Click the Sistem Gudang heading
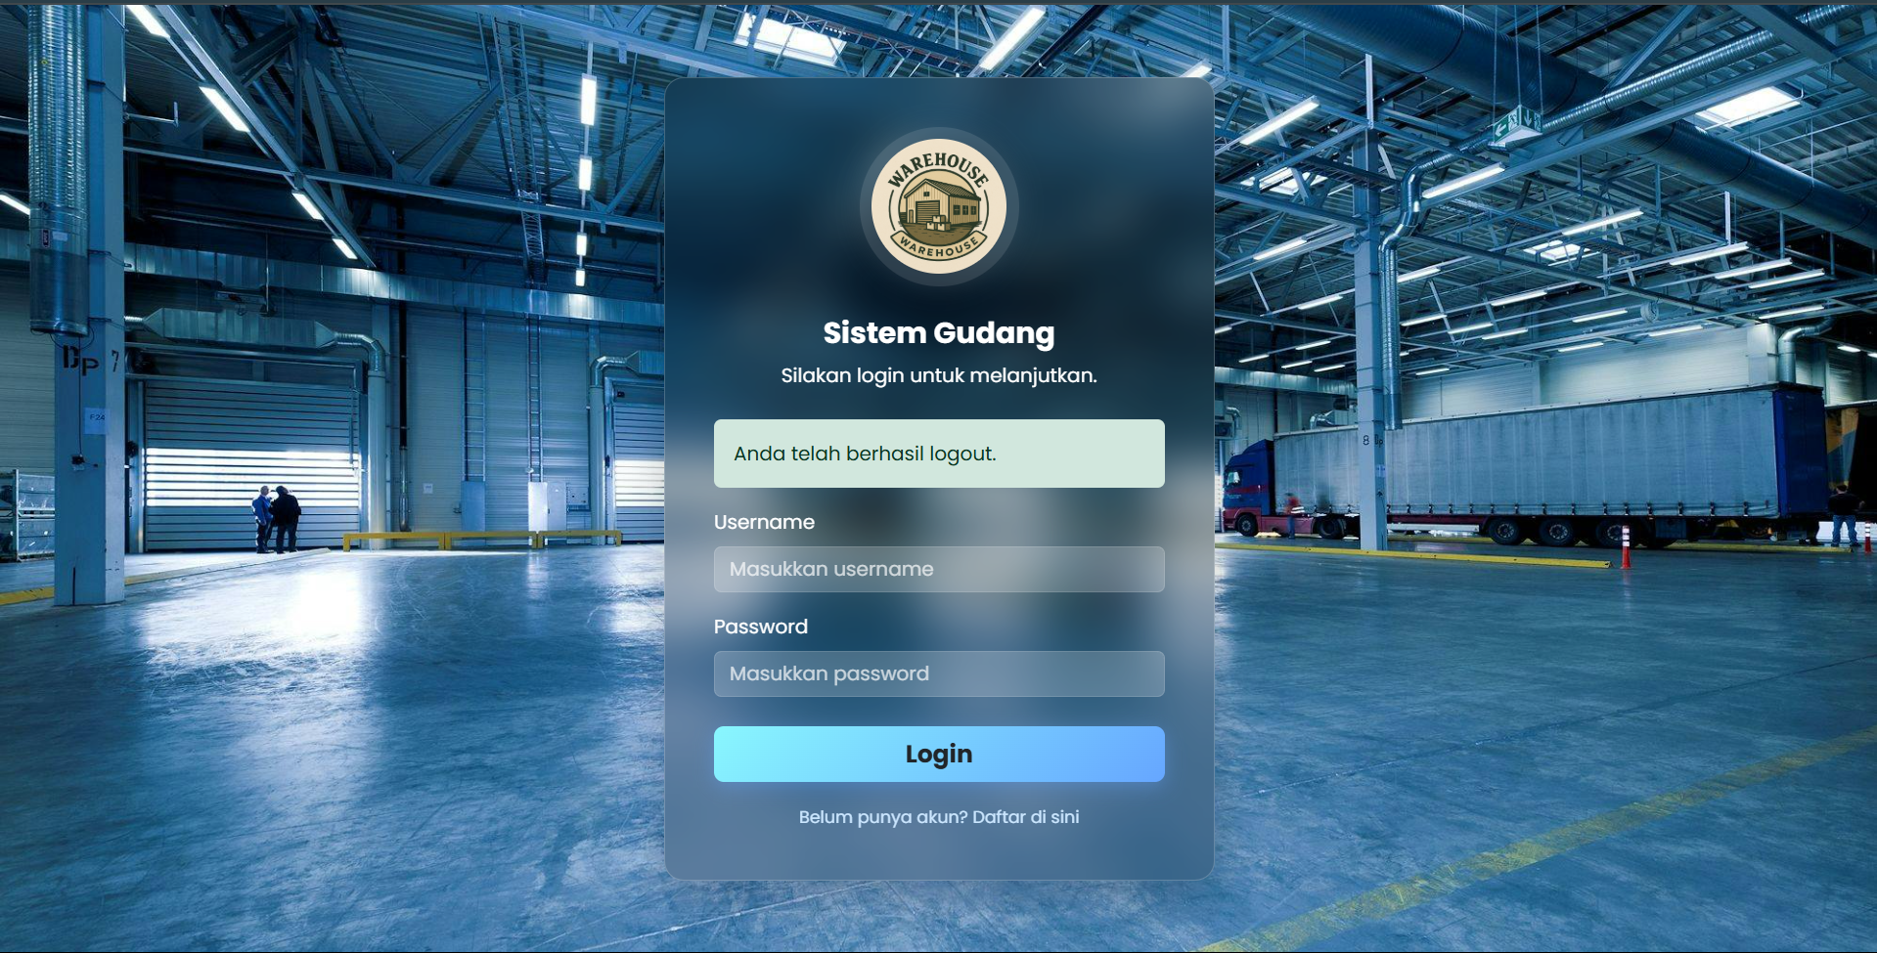This screenshot has height=953, width=1877. tap(938, 332)
